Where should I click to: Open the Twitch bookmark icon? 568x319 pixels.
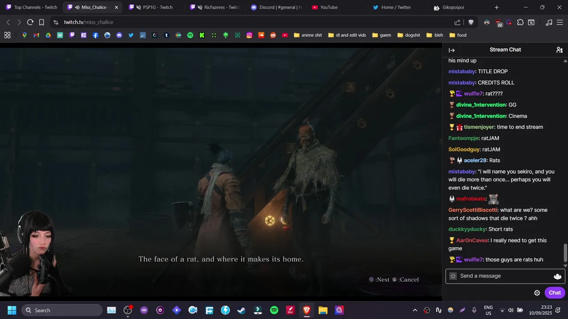pos(72,35)
